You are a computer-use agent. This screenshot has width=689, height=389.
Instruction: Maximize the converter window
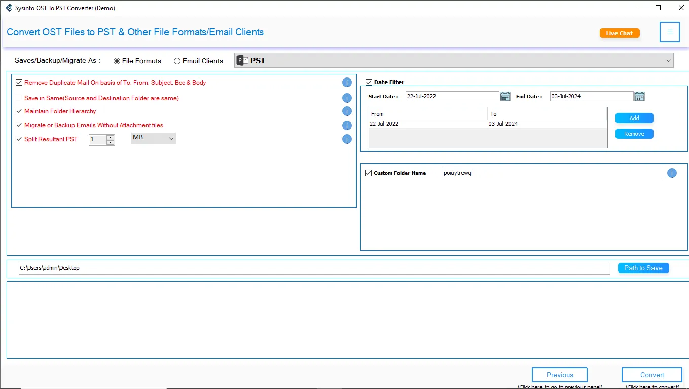pos(658,8)
